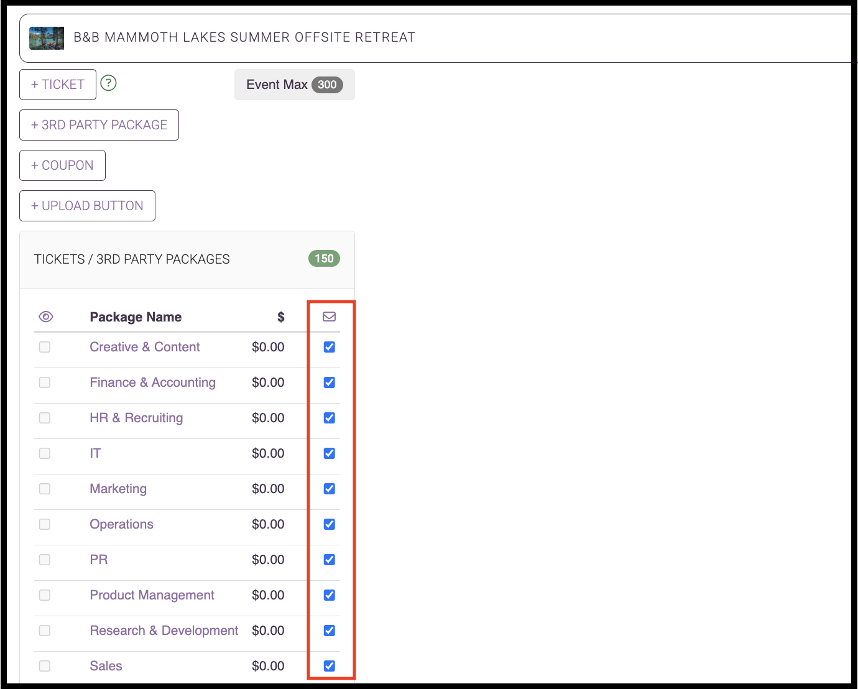Open the Research & Development package link
Screen dimensions: 858x689
pos(164,631)
